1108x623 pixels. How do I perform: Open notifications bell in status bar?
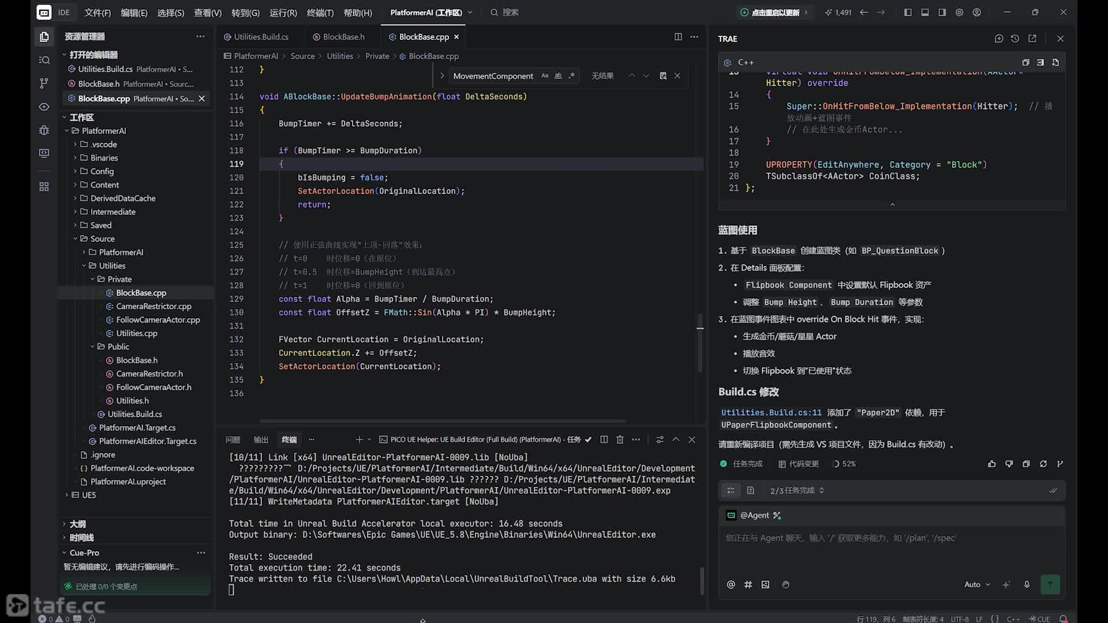coord(1063,619)
